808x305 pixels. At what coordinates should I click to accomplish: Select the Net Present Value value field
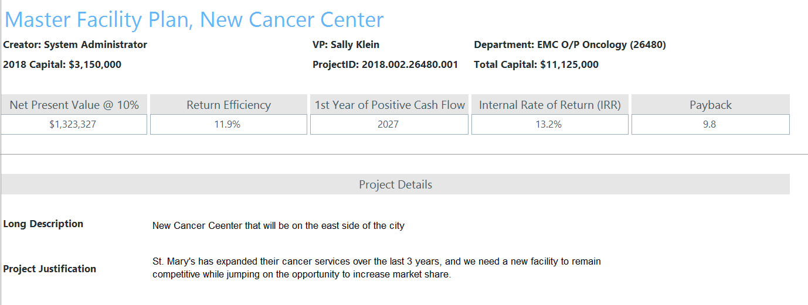[x=74, y=125]
